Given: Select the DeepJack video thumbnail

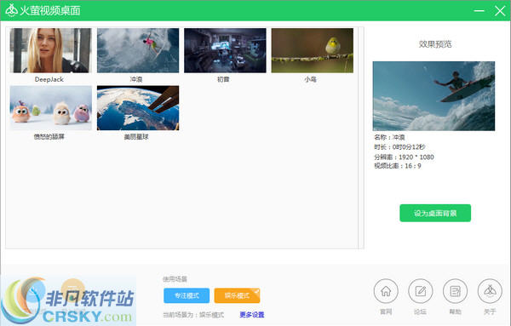Looking at the screenshot, I should pyautogui.click(x=50, y=50).
